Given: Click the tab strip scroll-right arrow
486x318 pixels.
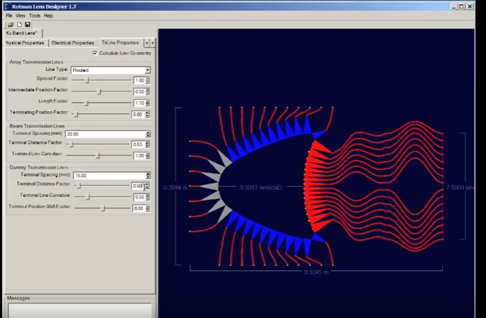Looking at the screenshot, I should tap(152, 42).
